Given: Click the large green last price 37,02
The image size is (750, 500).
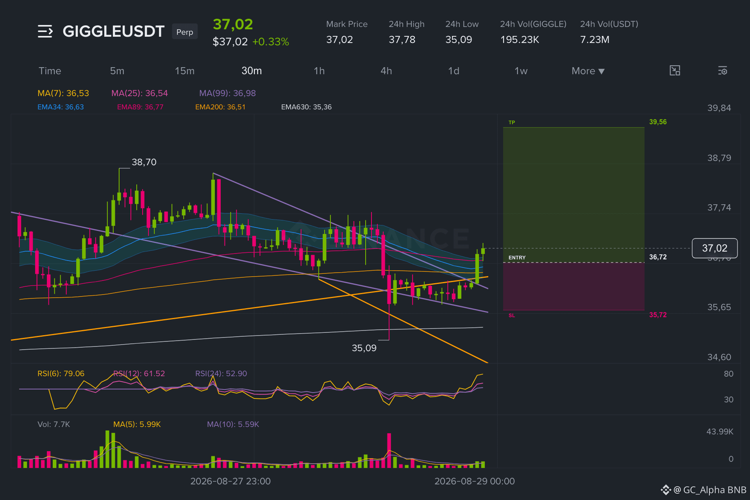Looking at the screenshot, I should 233,24.
